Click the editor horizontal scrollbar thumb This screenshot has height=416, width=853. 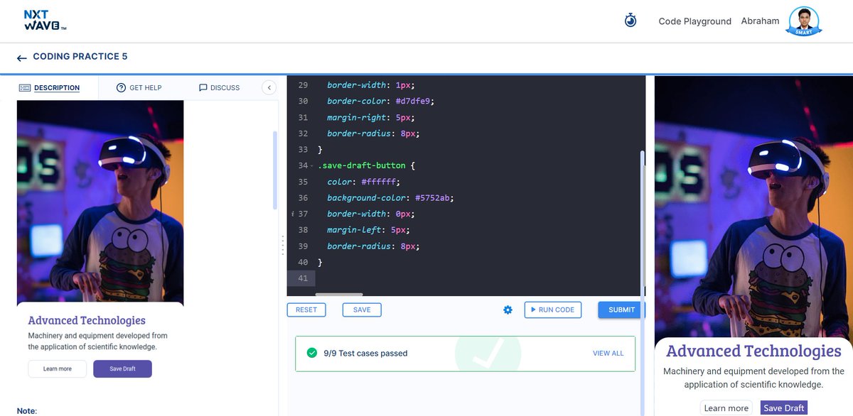pos(339,294)
